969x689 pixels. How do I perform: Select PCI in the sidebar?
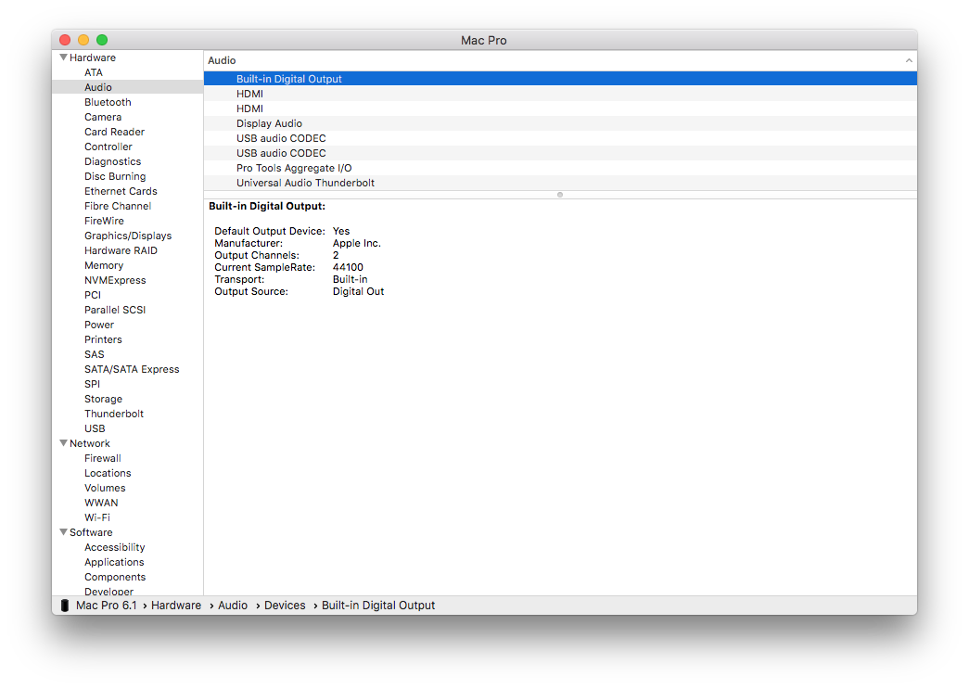pyautogui.click(x=93, y=295)
